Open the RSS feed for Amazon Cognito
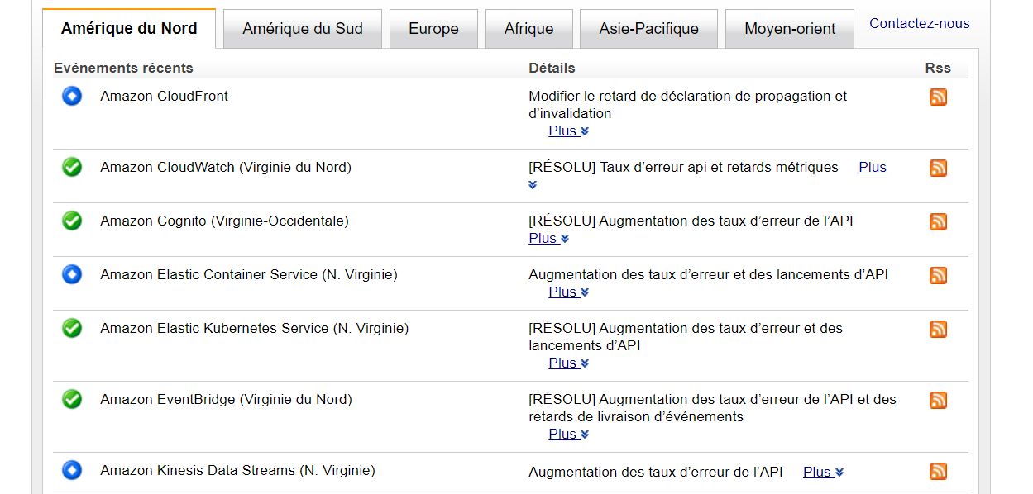 pyautogui.click(x=938, y=221)
